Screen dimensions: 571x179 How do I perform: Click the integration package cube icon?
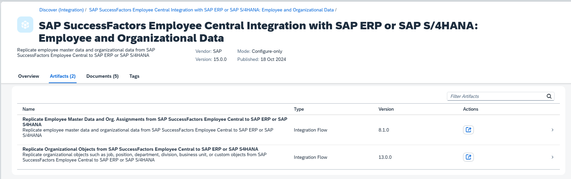click(x=25, y=25)
